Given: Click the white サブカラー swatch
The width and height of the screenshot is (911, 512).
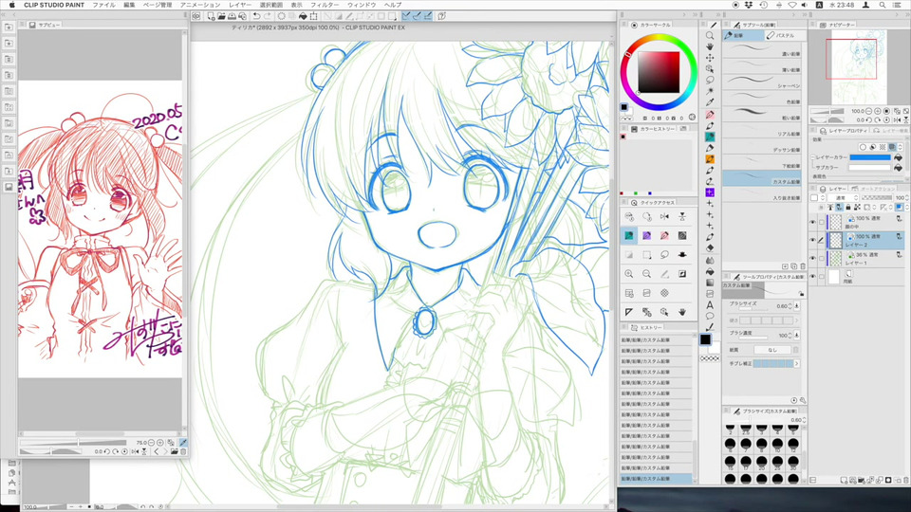Looking at the screenshot, I should [x=870, y=167].
